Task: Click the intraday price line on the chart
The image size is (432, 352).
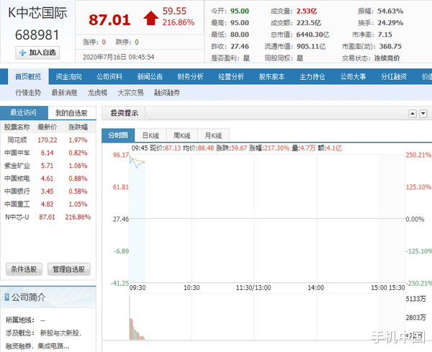Action: (x=138, y=163)
